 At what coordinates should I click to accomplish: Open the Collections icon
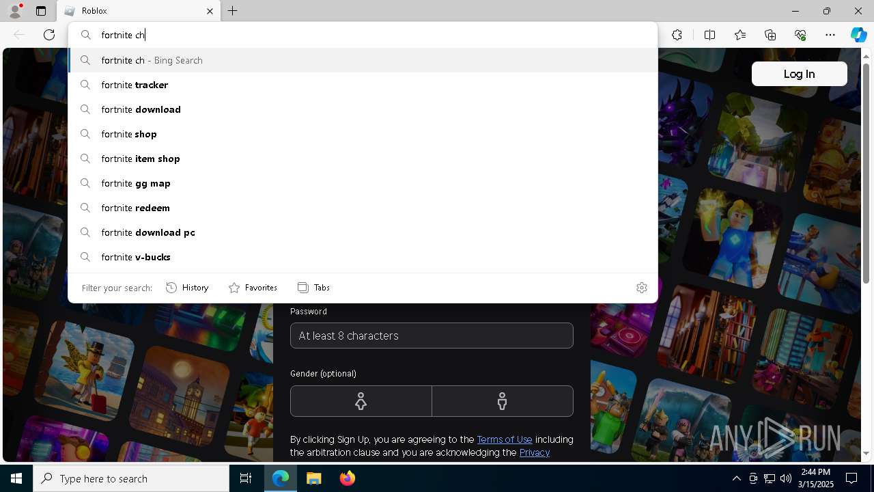(x=770, y=35)
